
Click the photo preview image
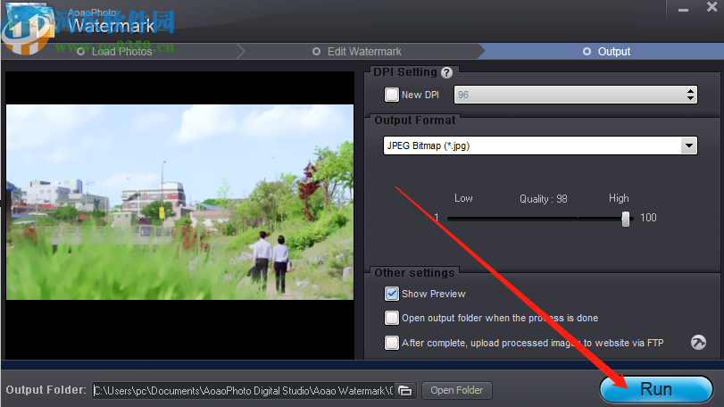(x=179, y=202)
